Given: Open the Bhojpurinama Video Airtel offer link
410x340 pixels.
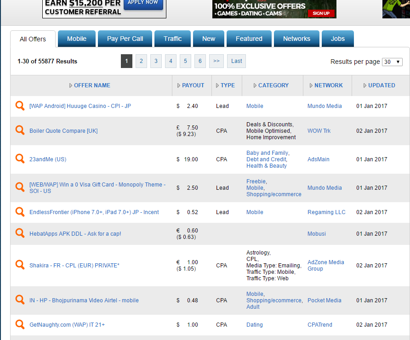Looking at the screenshot, I should coord(84,300).
